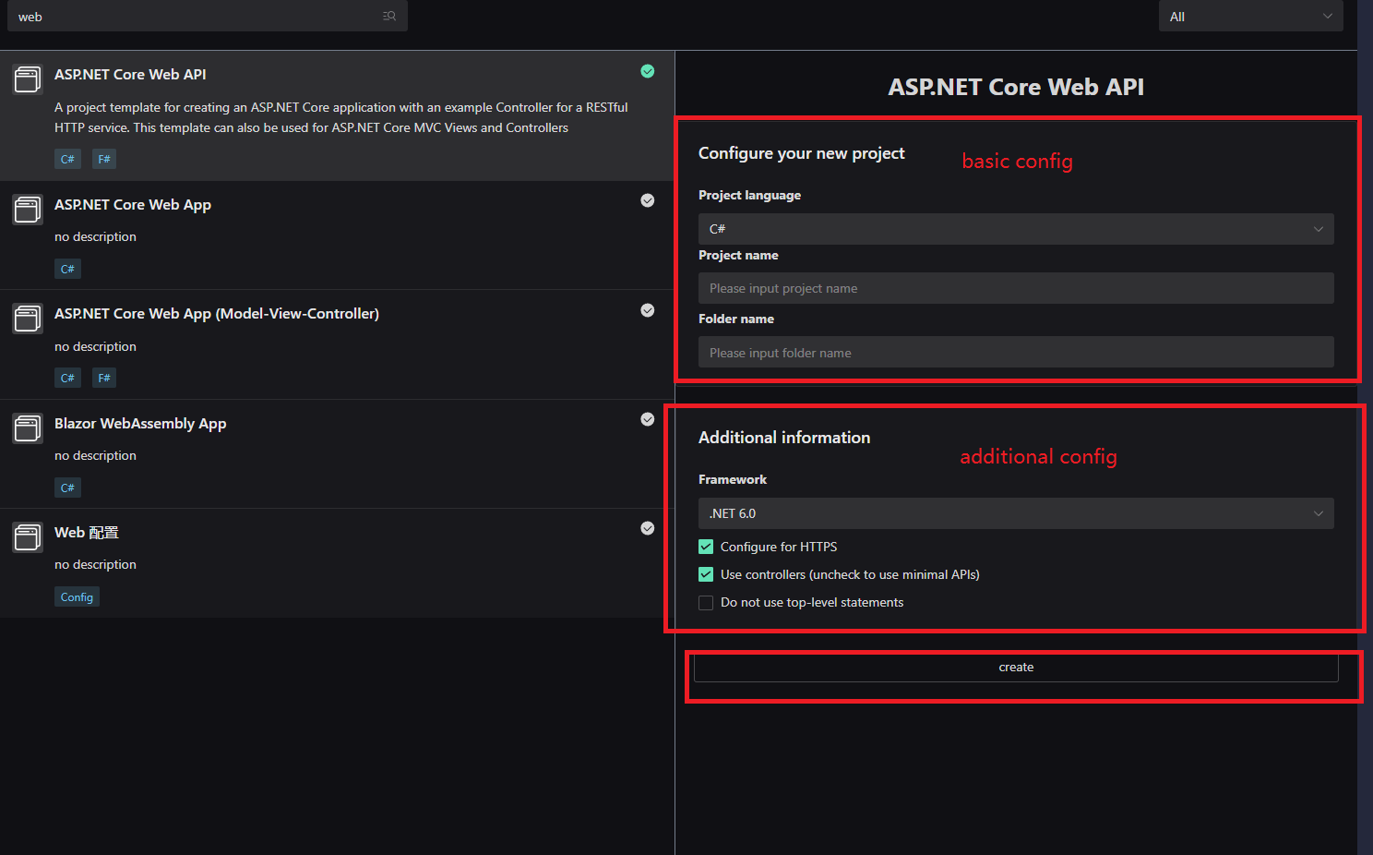
Task: Click the create button
Action: [x=1016, y=668]
